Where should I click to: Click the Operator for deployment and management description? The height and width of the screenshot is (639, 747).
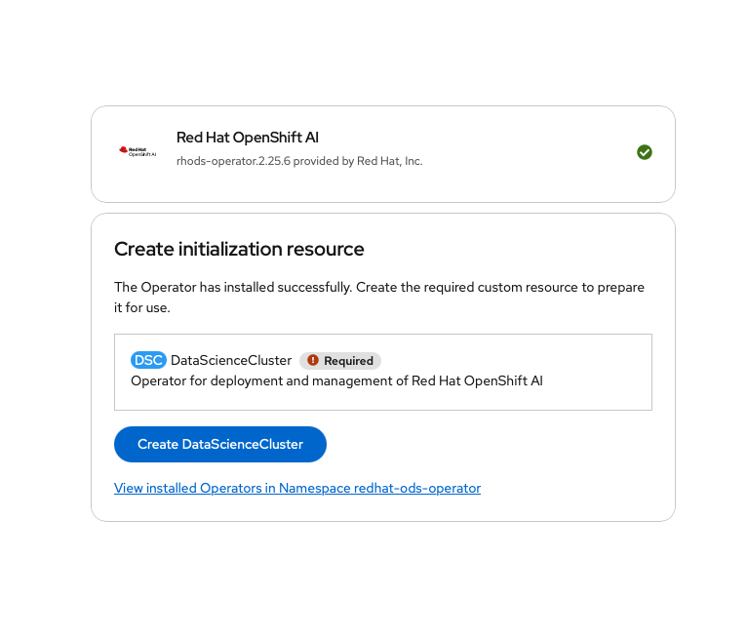336,380
